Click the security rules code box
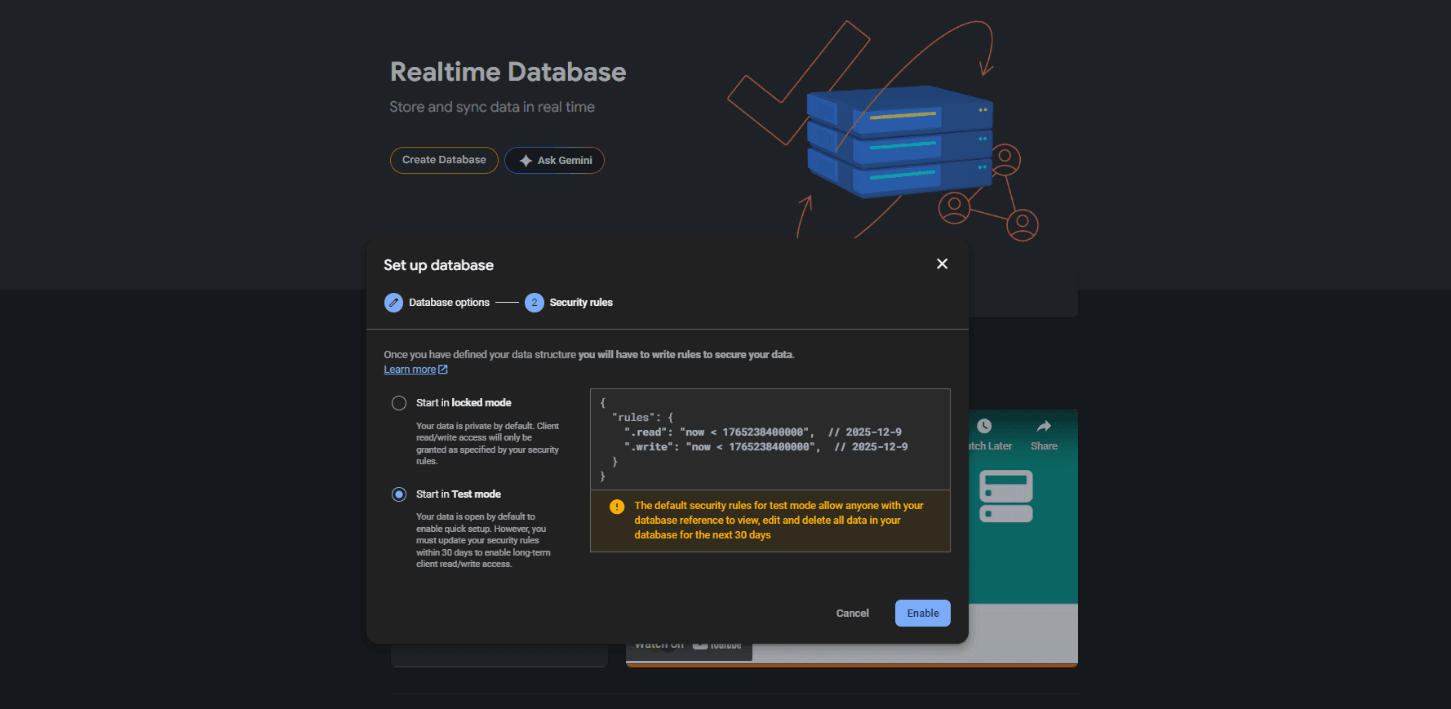Image resolution: width=1451 pixels, height=709 pixels. (770, 439)
